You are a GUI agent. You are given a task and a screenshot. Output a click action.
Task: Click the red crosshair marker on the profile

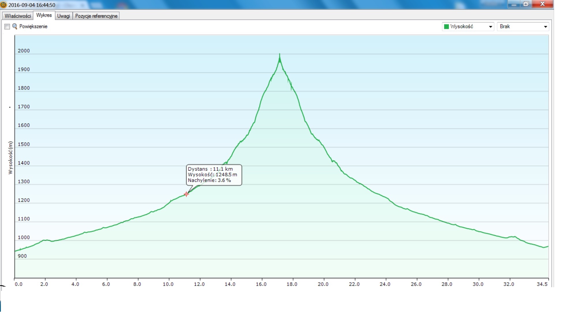pos(186,194)
